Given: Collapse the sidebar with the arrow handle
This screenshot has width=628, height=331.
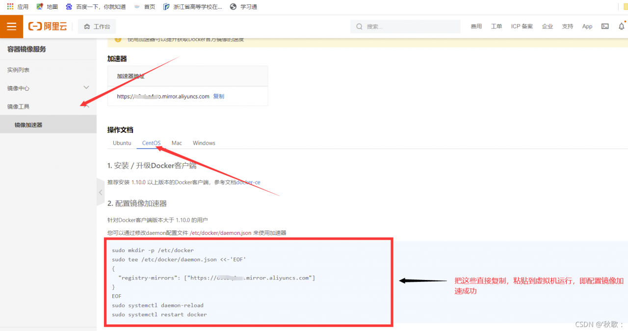Looking at the screenshot, I should (101, 192).
